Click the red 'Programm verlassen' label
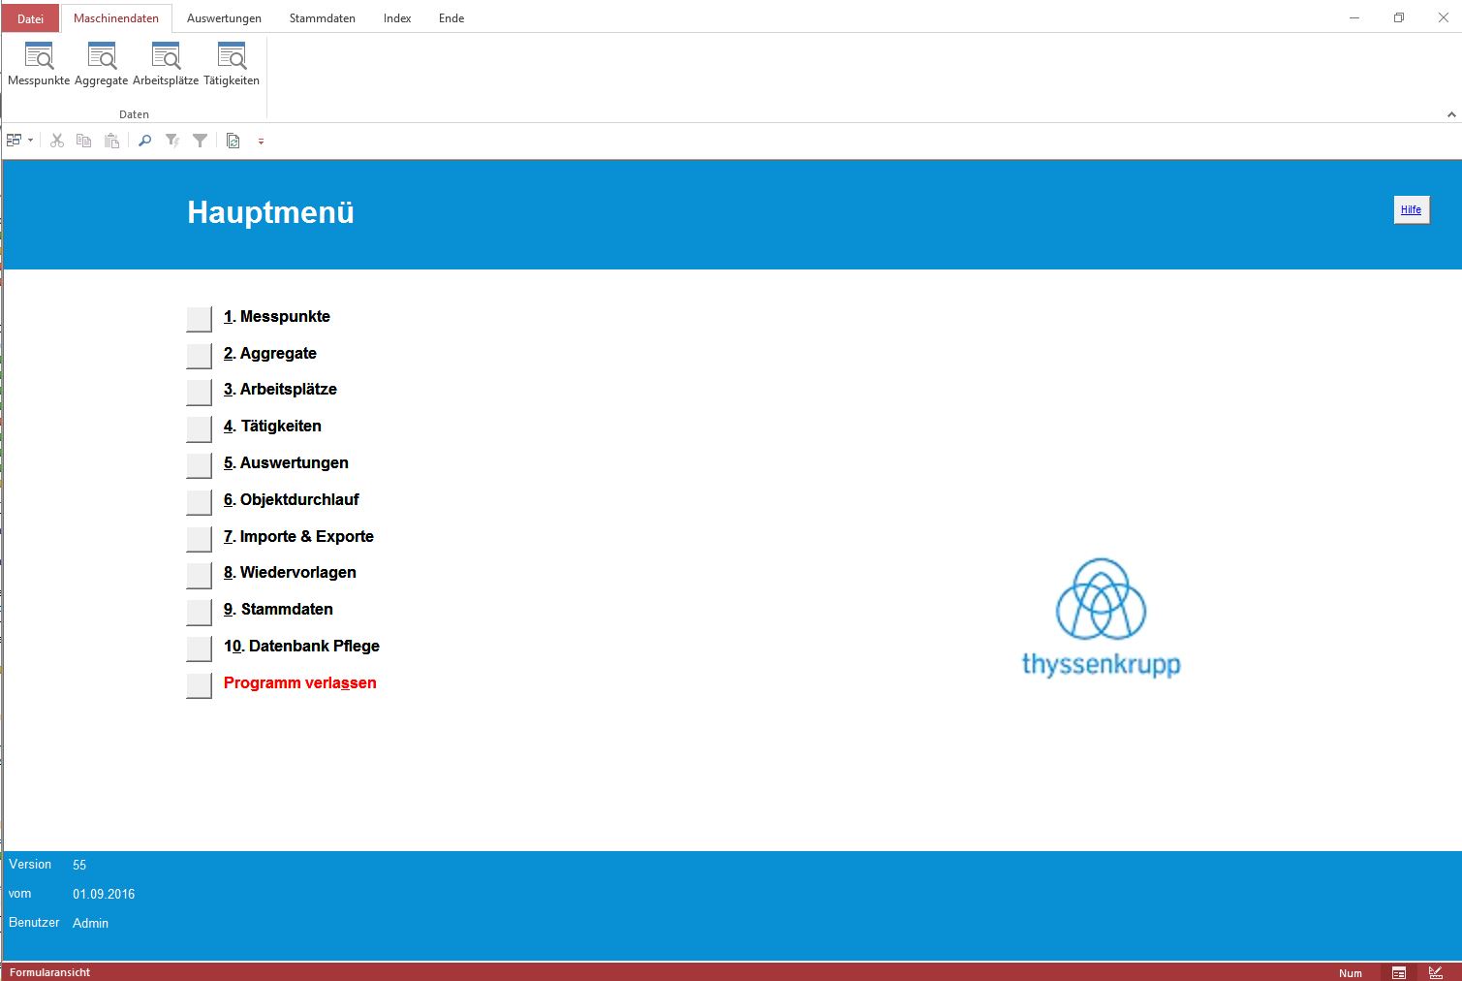 coord(300,683)
